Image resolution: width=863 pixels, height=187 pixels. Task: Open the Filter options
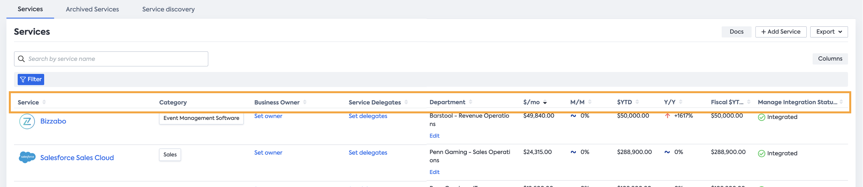(x=31, y=79)
